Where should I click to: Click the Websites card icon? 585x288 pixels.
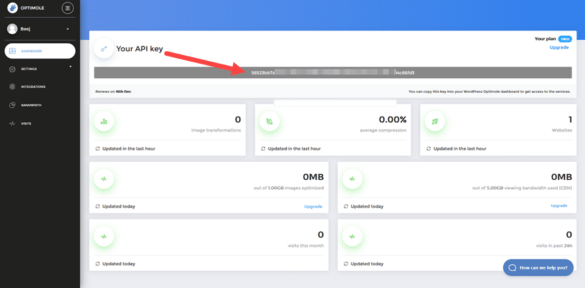point(434,121)
